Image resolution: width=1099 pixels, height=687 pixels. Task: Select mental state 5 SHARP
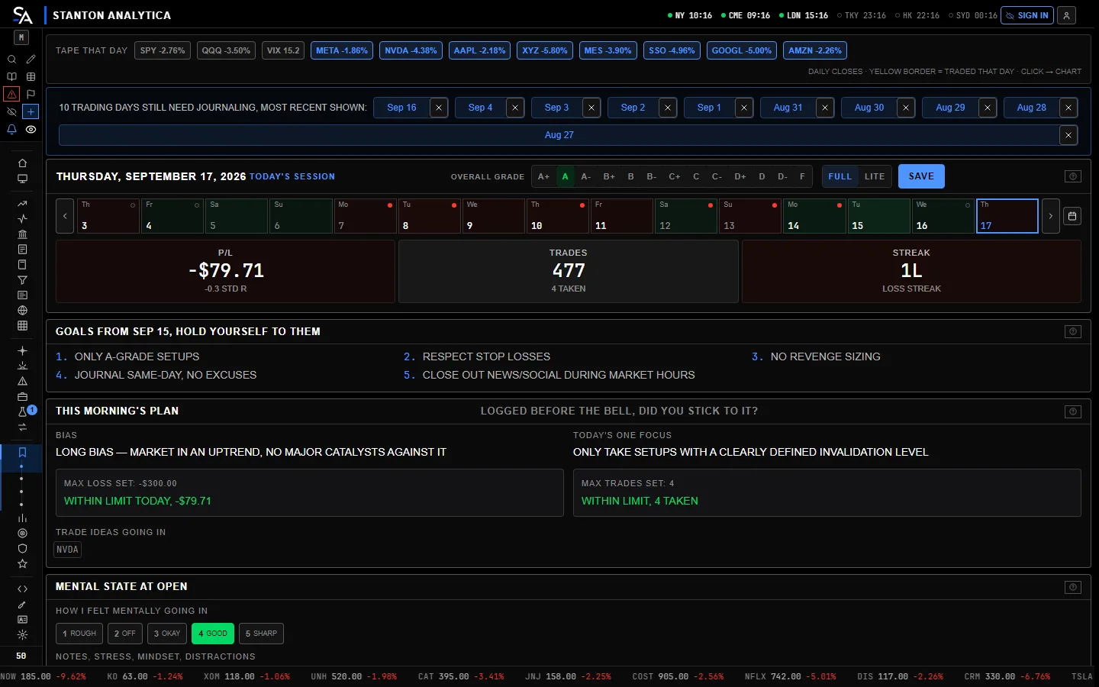(261, 634)
